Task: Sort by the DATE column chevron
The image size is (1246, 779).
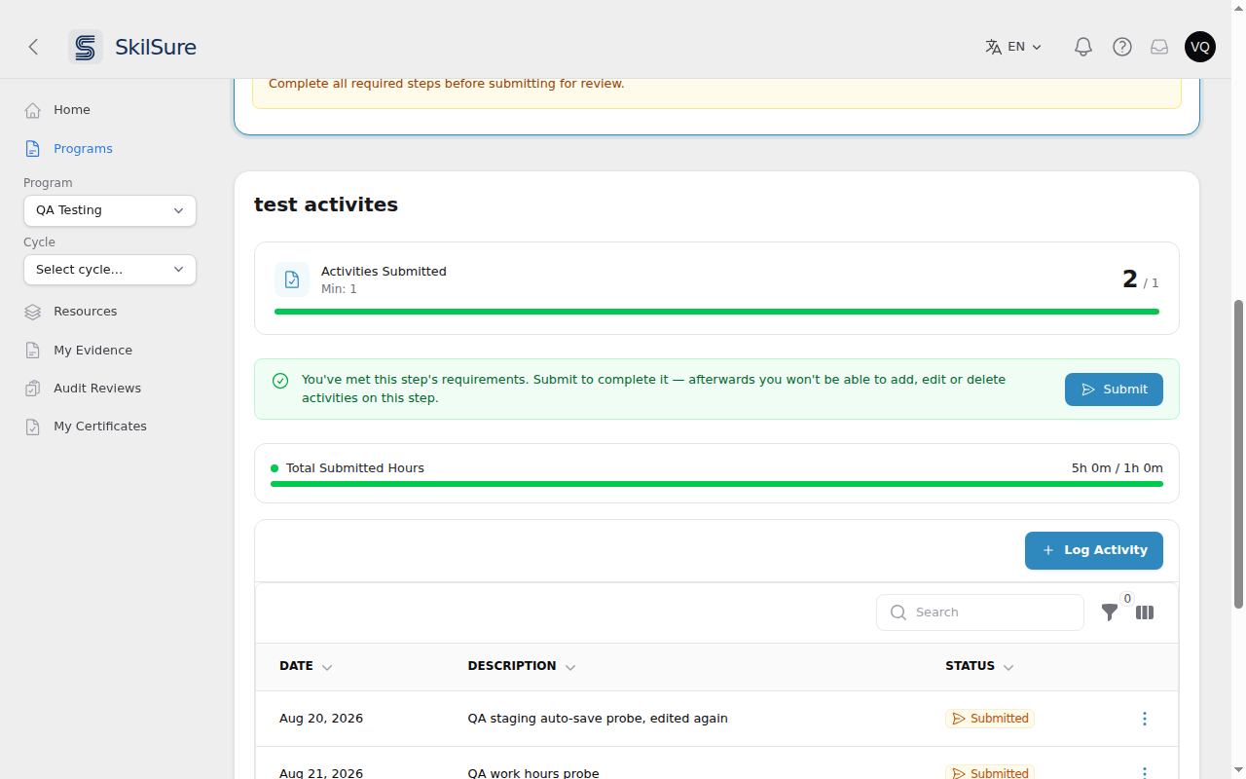Action: (327, 667)
